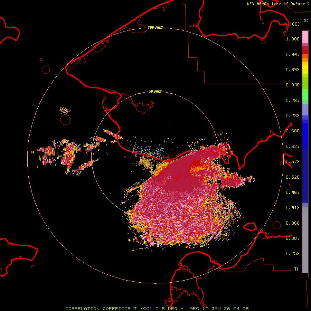Select the 0.520 scale value
Viewport: 311px width, 311px height.
coord(293,177)
